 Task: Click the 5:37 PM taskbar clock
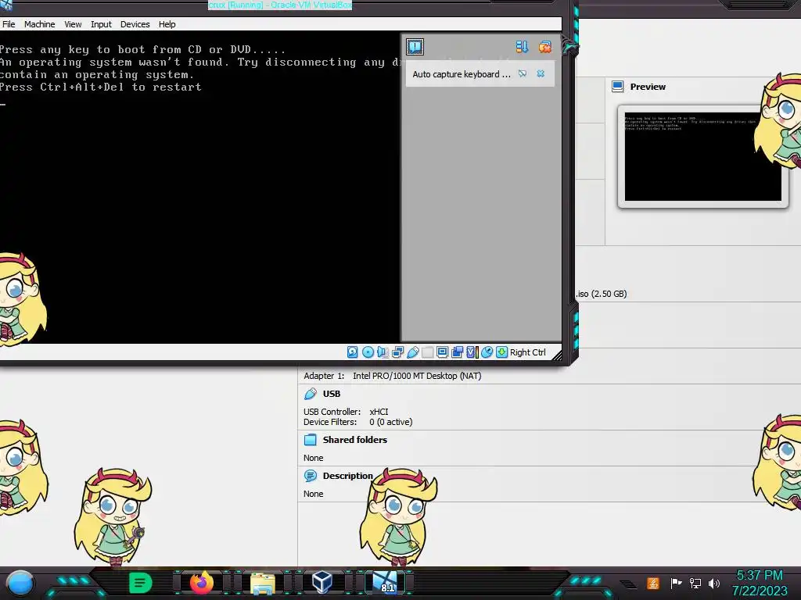pyautogui.click(x=760, y=576)
